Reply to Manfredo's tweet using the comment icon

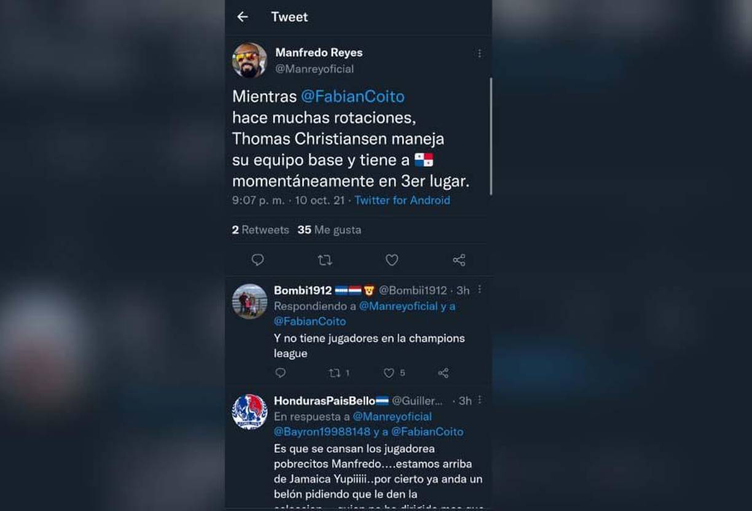pyautogui.click(x=257, y=260)
